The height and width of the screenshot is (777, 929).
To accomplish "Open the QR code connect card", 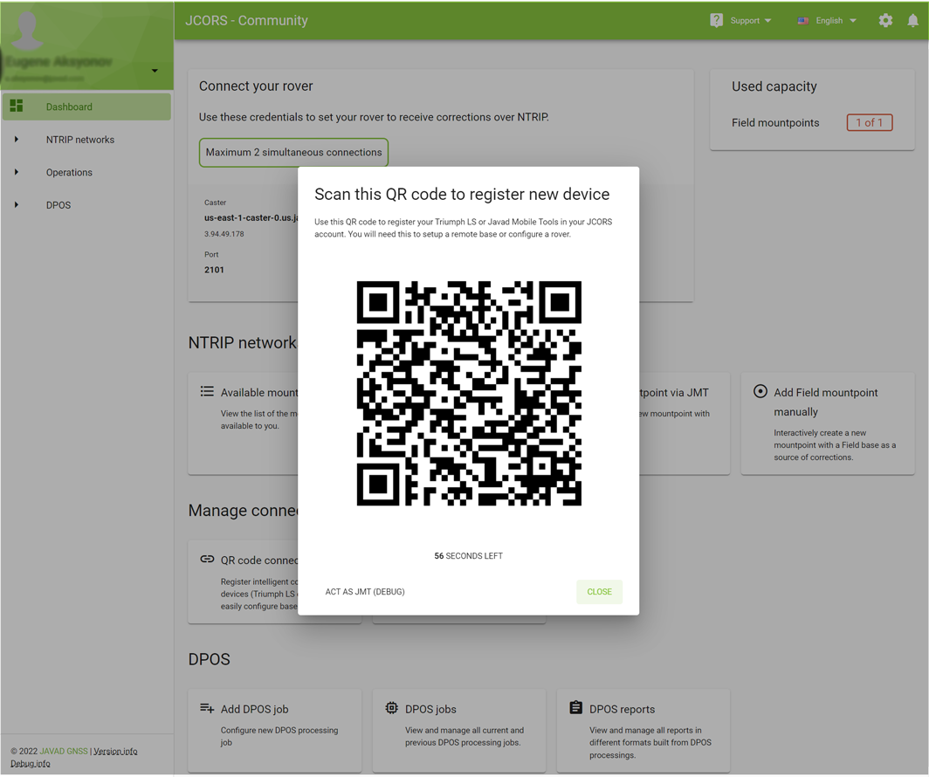I will click(243, 581).
